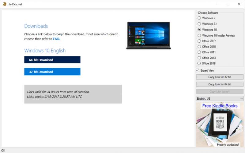Image resolution: width=245 pixels, height=153 pixels.
Task: Click Copy Link for 64 bit
Action: pos(220,84)
